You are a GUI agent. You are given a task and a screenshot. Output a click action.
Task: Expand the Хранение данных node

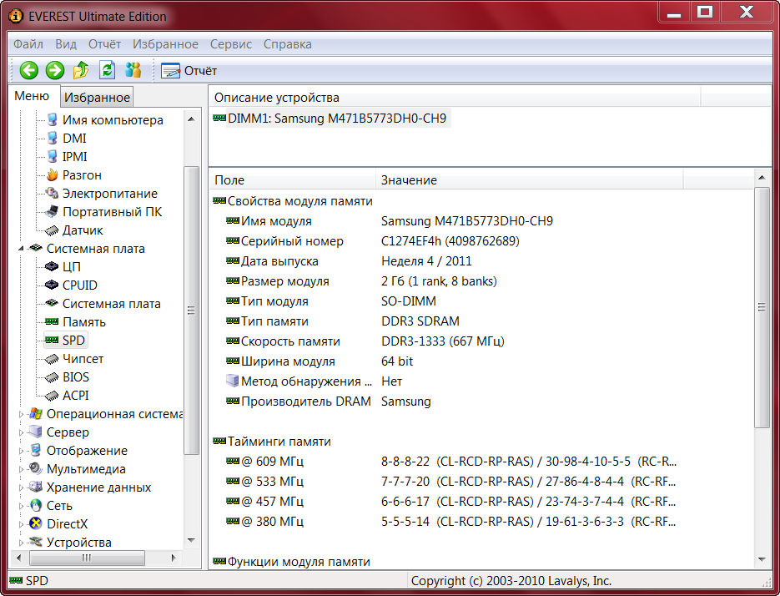[21, 488]
